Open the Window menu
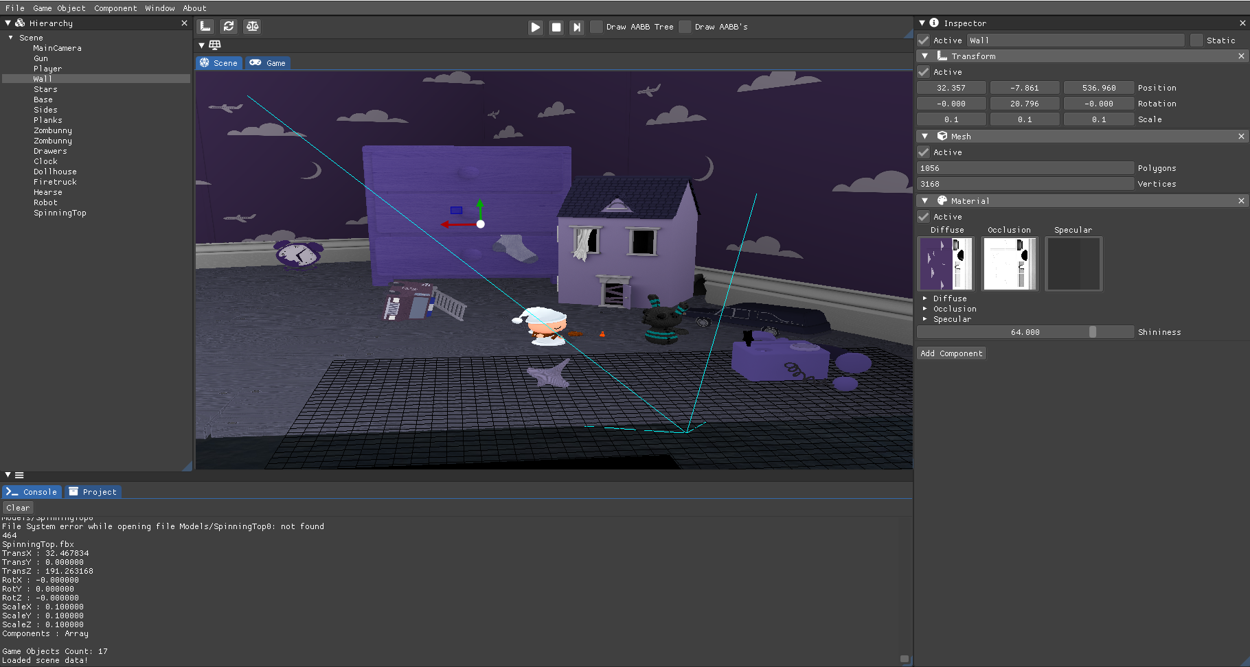The height and width of the screenshot is (667, 1250). [x=159, y=8]
